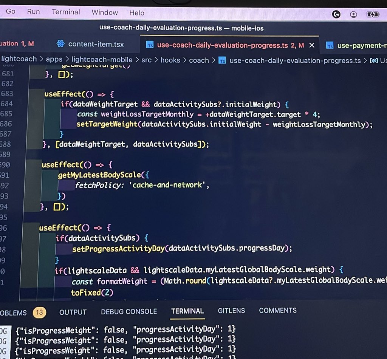Click line number 683 in the gutter
The image size is (387, 359).
click(x=7, y=94)
